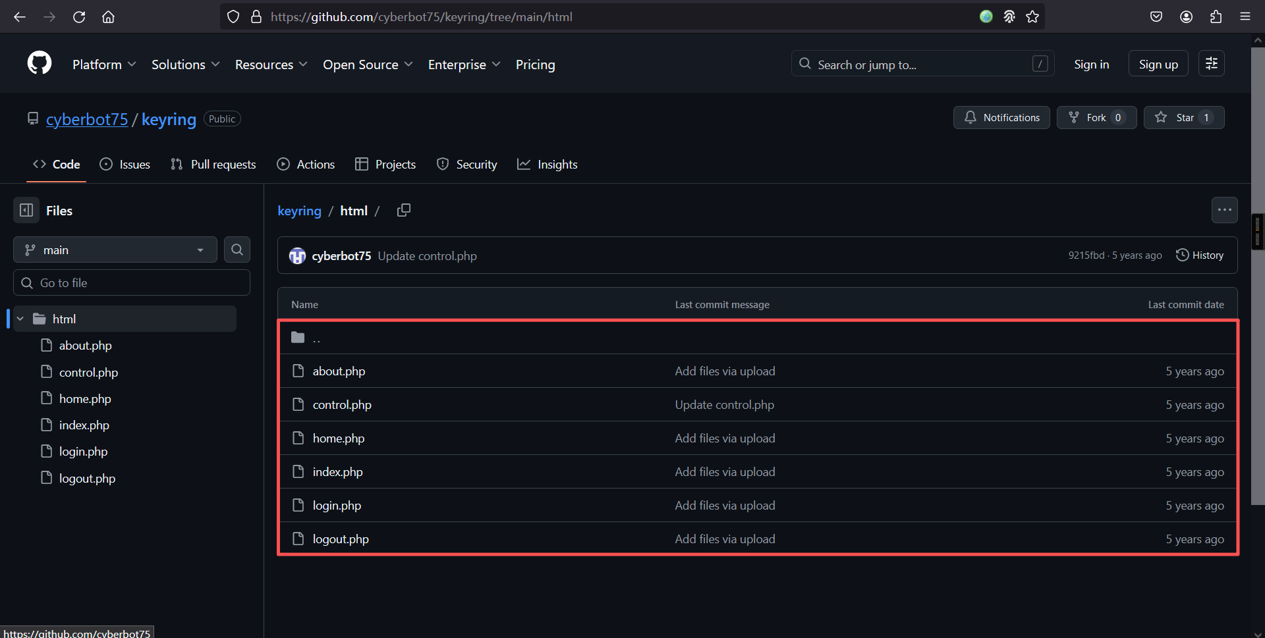Open logout.php in the sidebar tree
The image size is (1265, 638).
pos(87,478)
